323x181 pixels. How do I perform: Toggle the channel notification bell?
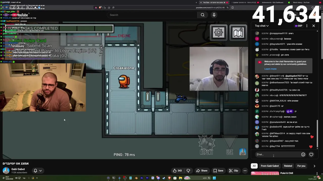point(35,171)
